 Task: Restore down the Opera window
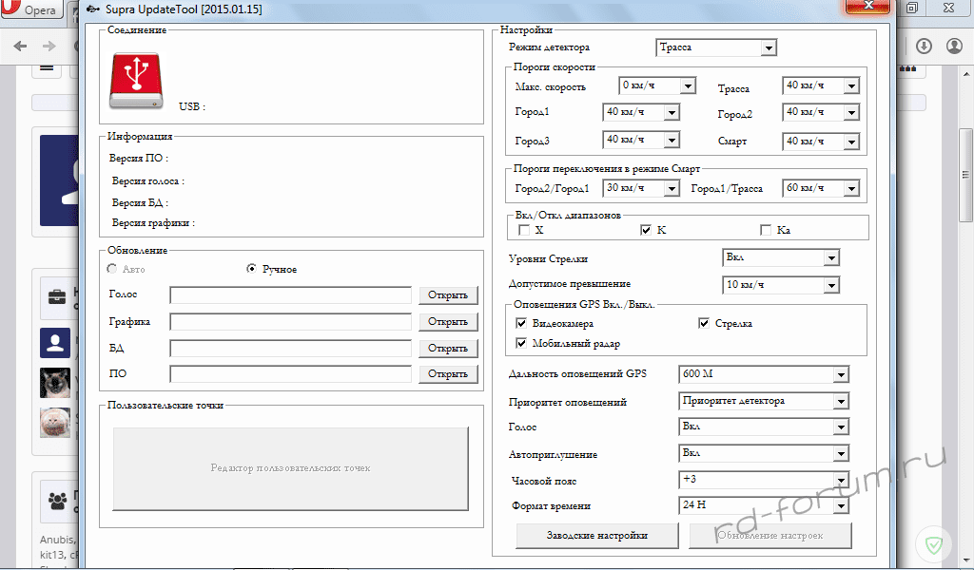point(912,8)
